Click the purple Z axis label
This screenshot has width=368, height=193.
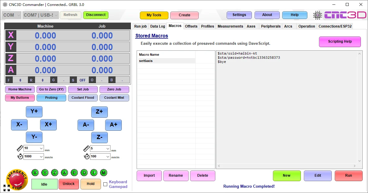pyautogui.click(x=11, y=58)
